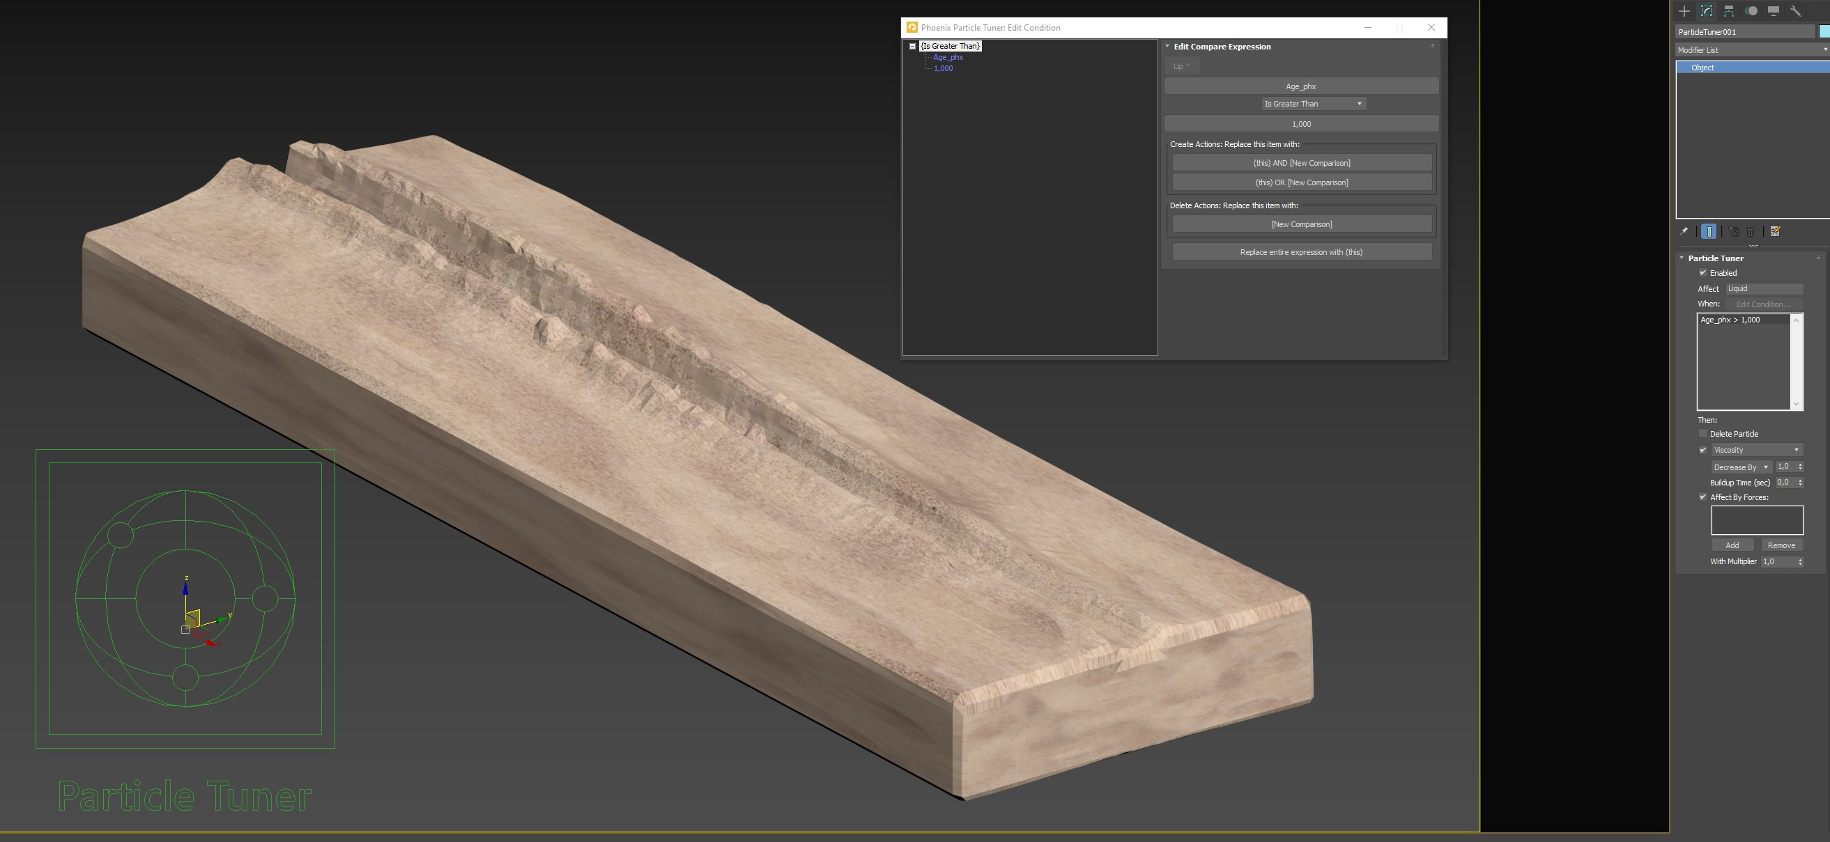Image resolution: width=1830 pixels, height=842 pixels.
Task: Collapse the Edit Compare Expression rollout
Action: (x=1167, y=46)
